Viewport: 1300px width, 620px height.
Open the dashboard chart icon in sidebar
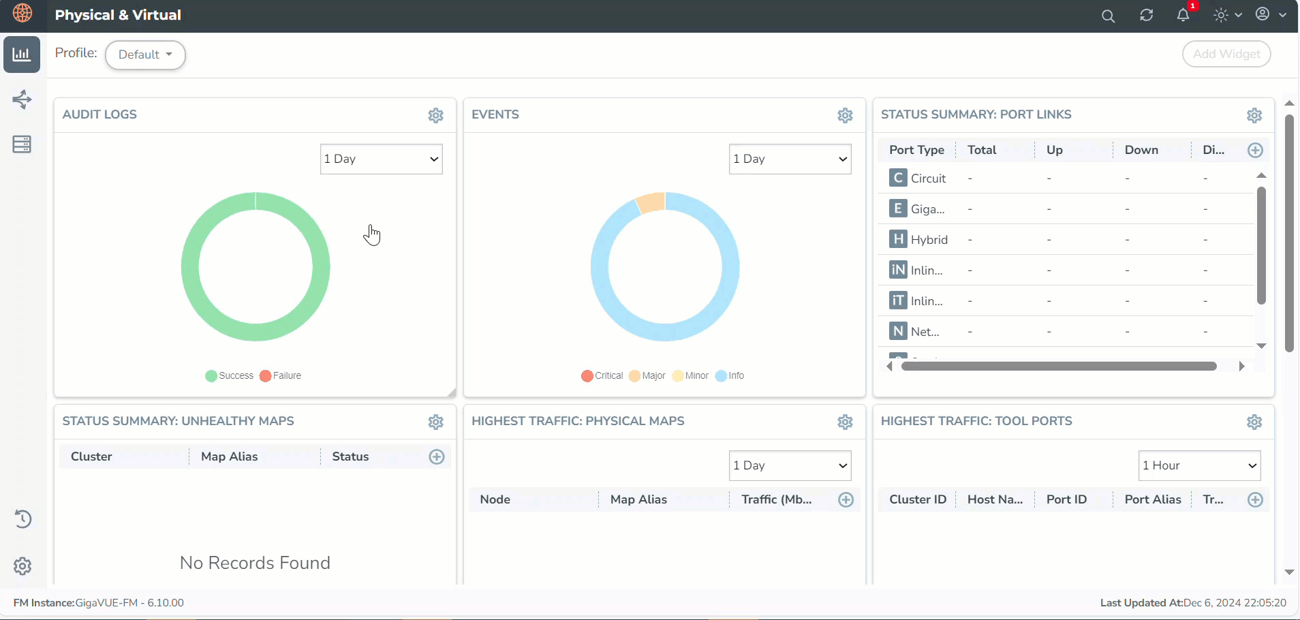pos(22,55)
